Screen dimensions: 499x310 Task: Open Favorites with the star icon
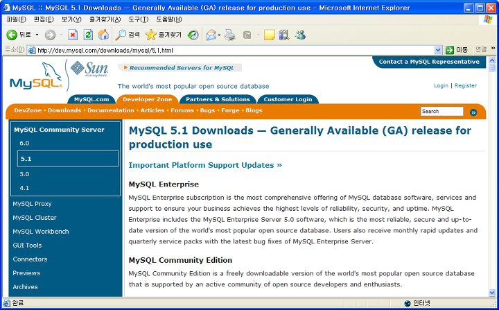[x=164, y=35]
